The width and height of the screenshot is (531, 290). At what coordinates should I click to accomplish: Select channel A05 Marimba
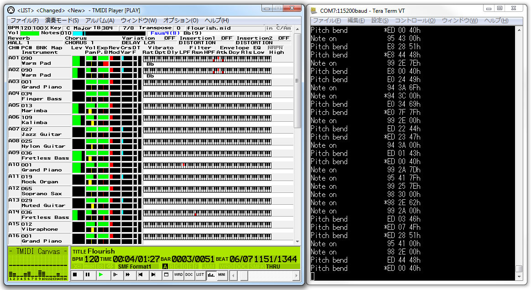39,108
